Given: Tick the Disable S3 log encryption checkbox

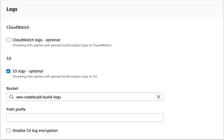Looking at the screenshot, I should (8, 131).
